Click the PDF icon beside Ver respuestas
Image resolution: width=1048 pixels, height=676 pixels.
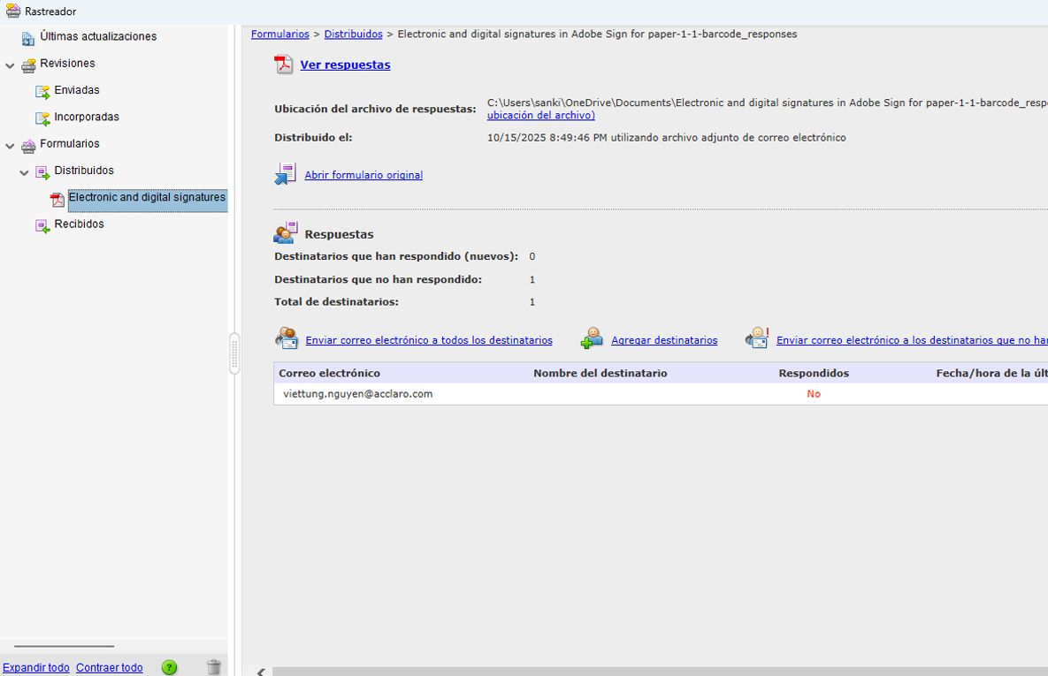click(x=284, y=64)
